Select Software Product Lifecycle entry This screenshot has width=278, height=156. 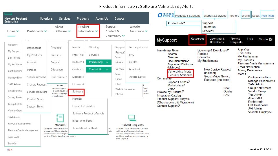(88, 113)
